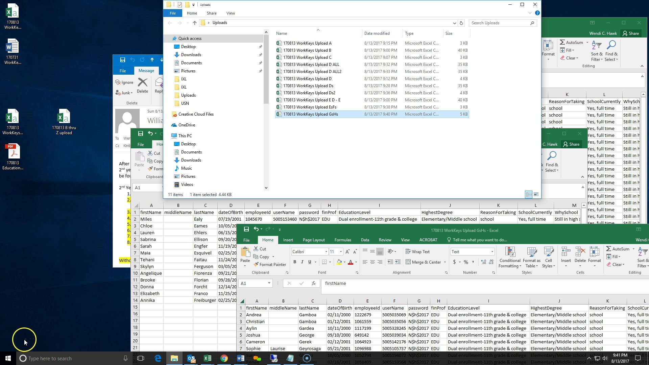Open the font size dropdown in Excel

coord(341,251)
